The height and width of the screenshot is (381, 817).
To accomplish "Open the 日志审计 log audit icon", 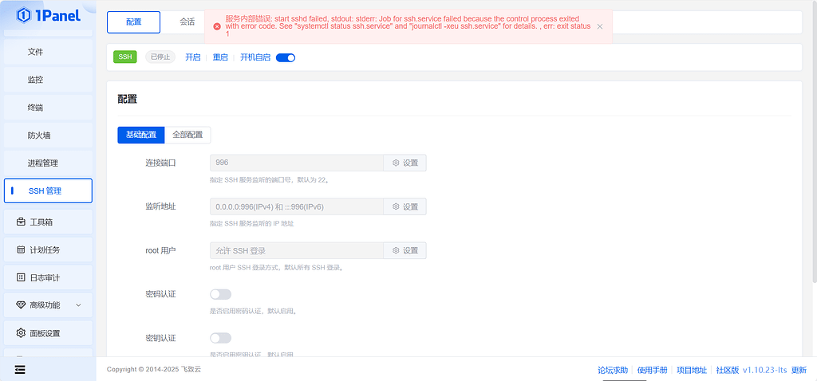I will click(22, 277).
